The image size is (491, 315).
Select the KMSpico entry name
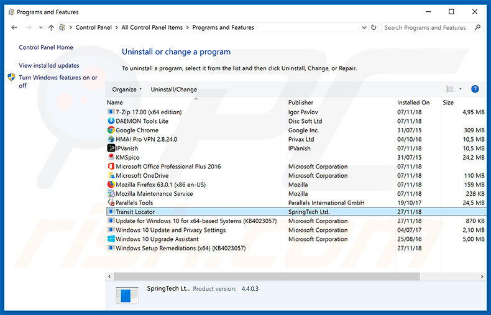point(127,158)
